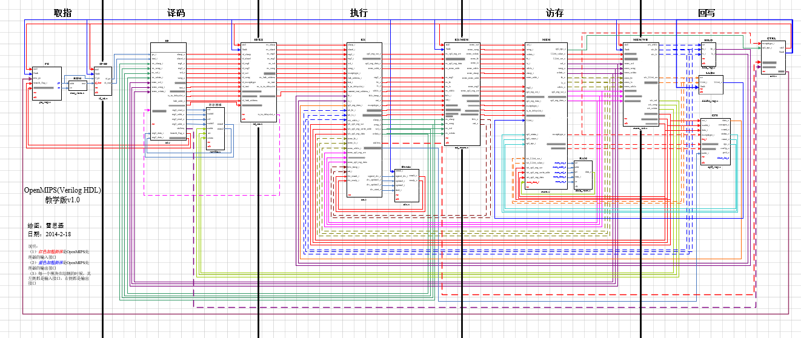The image size is (801, 338).
Task: Click the inst_rom.v file label
Action: pos(77,93)
